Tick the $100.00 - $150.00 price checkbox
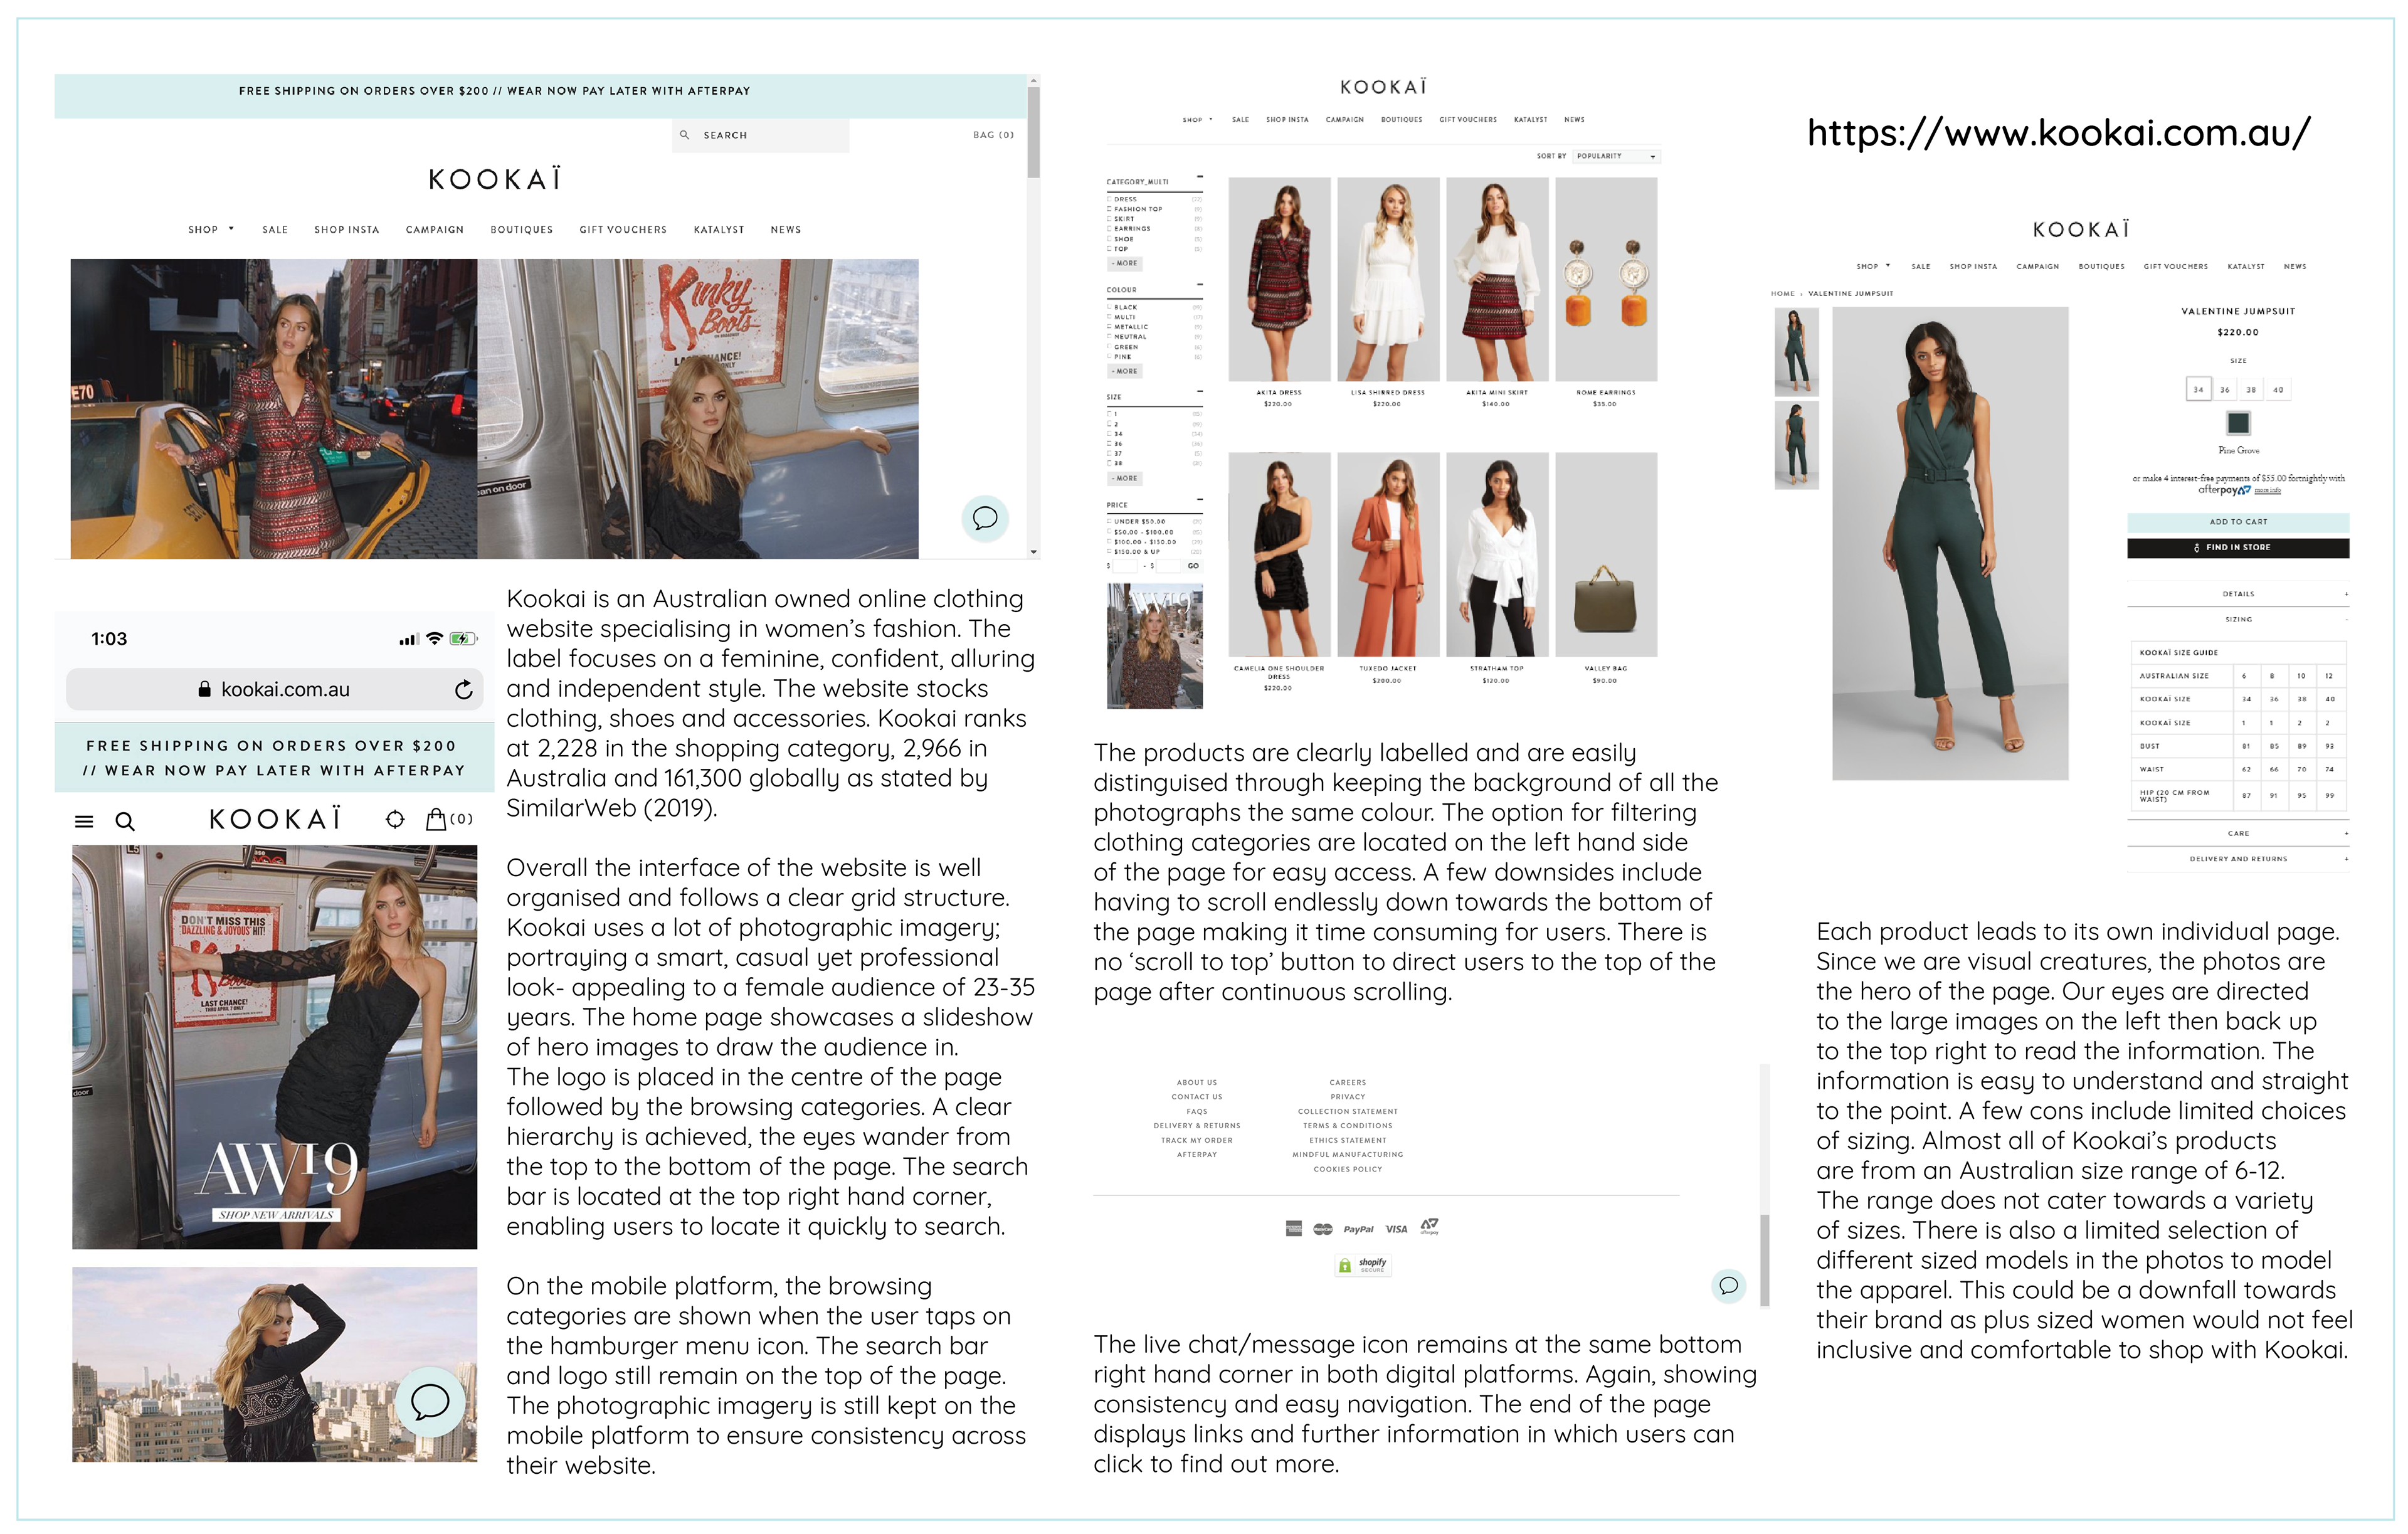The height and width of the screenshot is (1534, 2408). pos(1109,541)
